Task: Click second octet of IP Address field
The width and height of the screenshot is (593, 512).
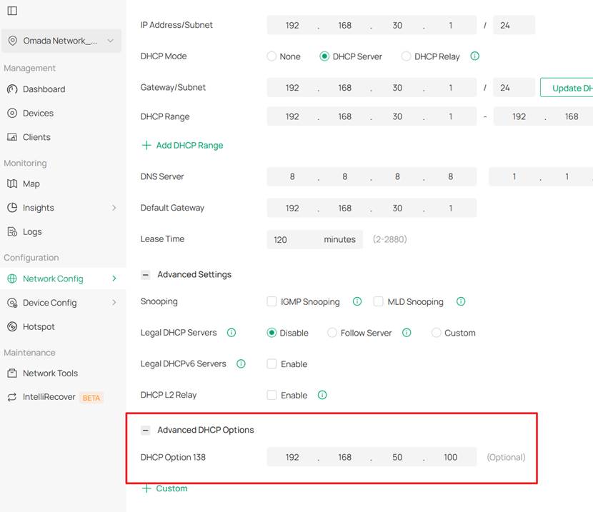Action: point(344,25)
